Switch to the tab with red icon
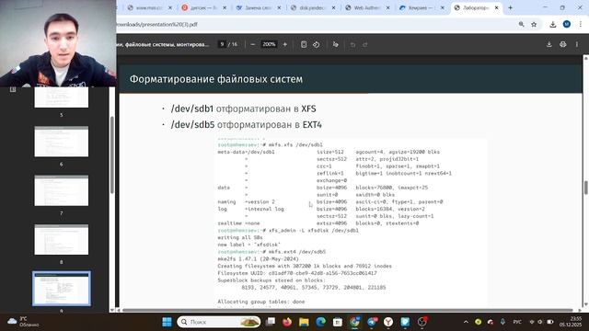Image resolution: width=589 pixels, height=331 pixels. click(202, 7)
